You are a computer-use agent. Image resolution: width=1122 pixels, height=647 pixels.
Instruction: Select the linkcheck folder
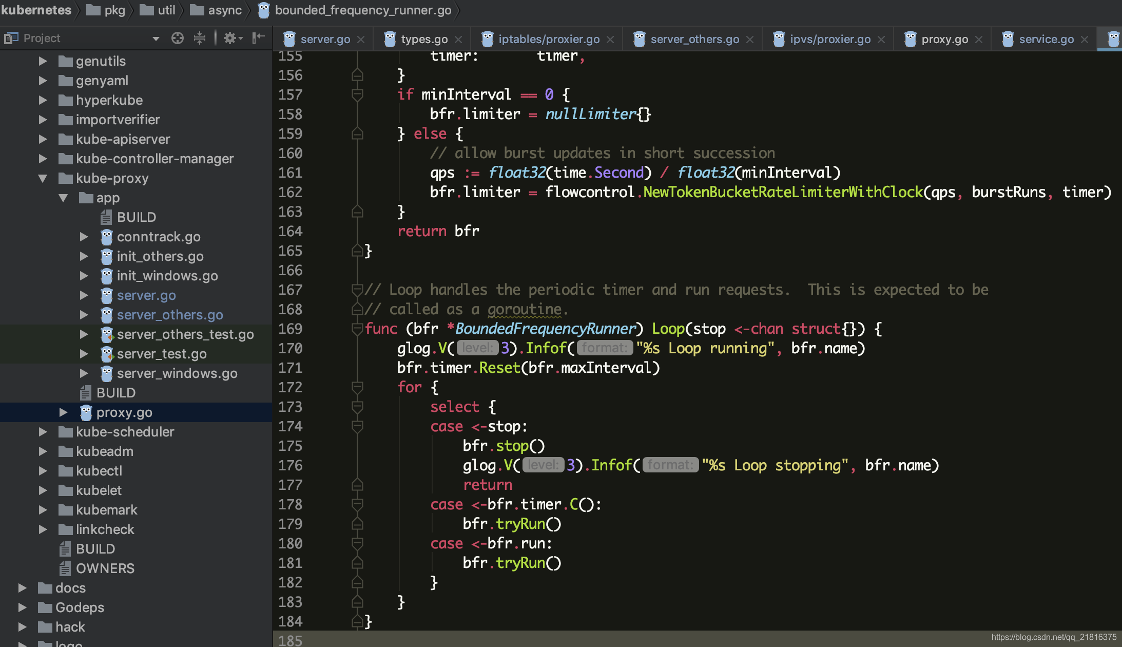pyautogui.click(x=105, y=529)
